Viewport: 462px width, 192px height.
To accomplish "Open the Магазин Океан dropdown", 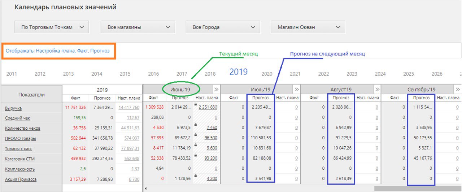I will (308, 27).
